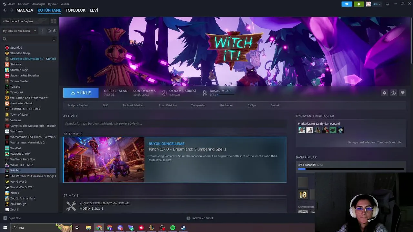Open the LEVI profile tab
This screenshot has width=413, height=232.
coord(94,10)
